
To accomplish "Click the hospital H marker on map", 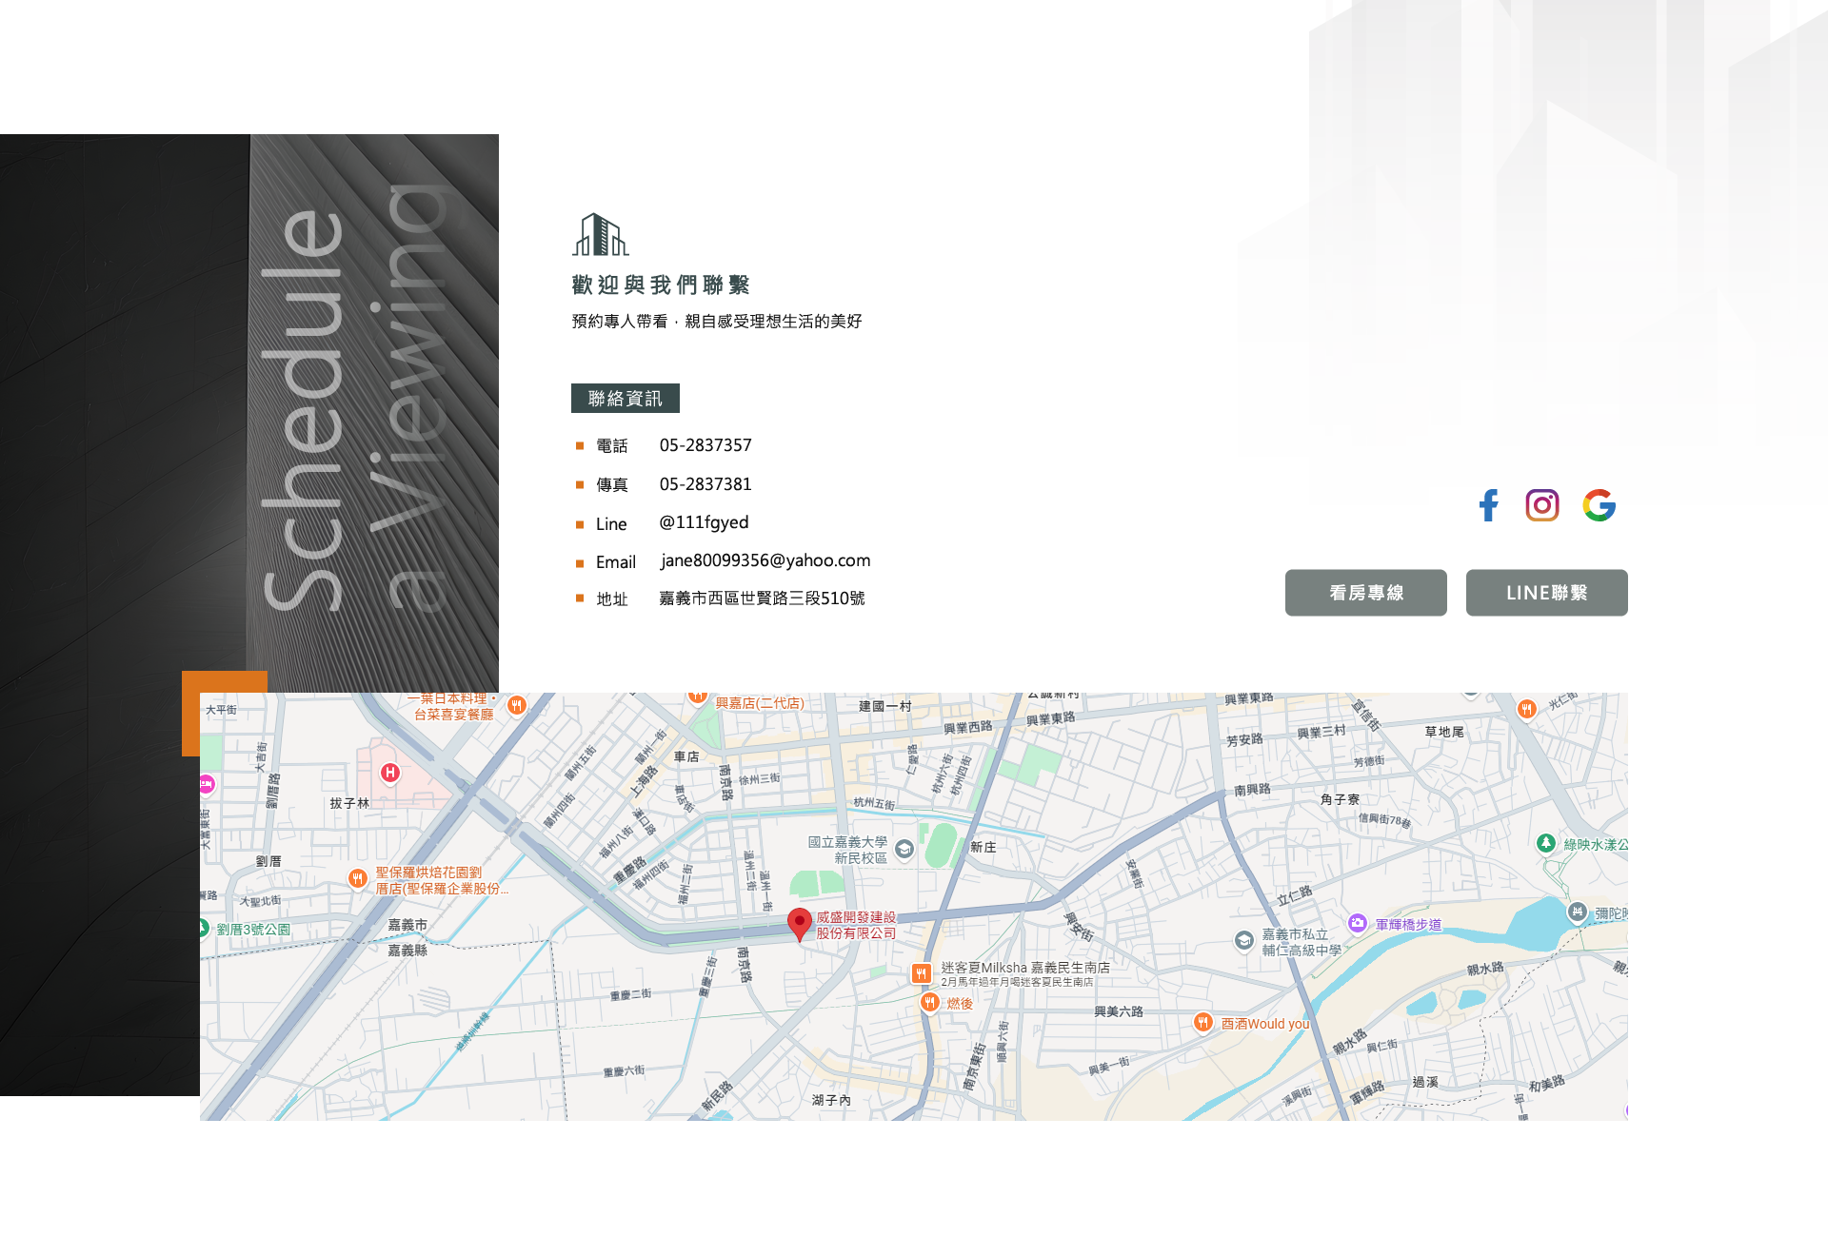I will click(x=389, y=773).
